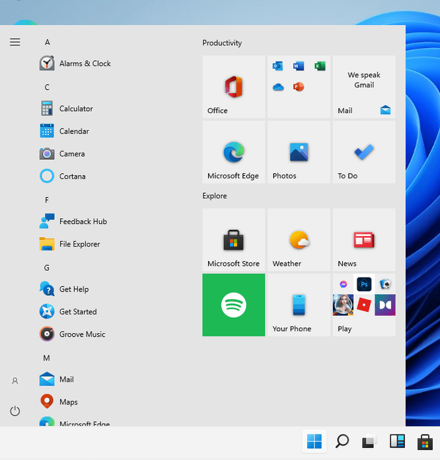
Task: Open the Spotify green tile
Action: pyautogui.click(x=233, y=305)
